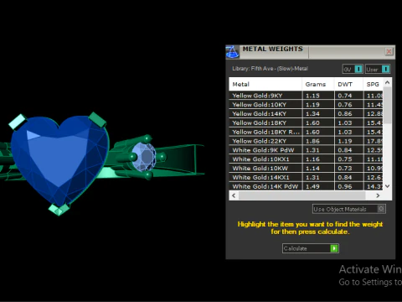
Task: Click DWT value 0.96
Action: [x=345, y=186]
